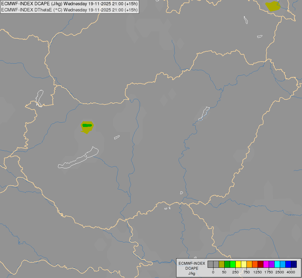Click the legend value 2500

coord(280,272)
